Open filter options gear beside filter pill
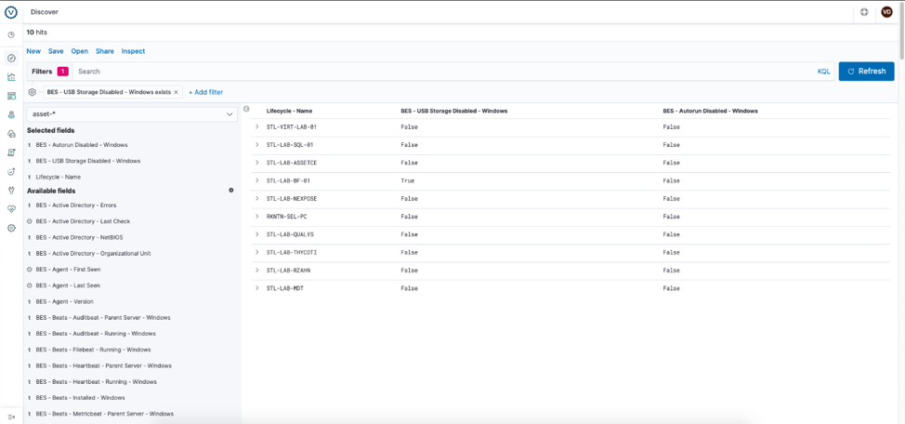 [33, 92]
